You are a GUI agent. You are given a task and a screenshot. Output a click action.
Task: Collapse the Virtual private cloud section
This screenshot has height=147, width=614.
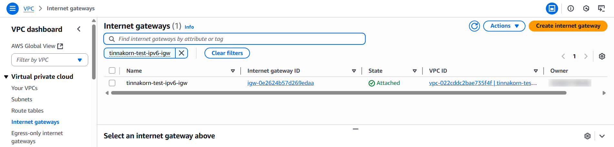[6, 77]
